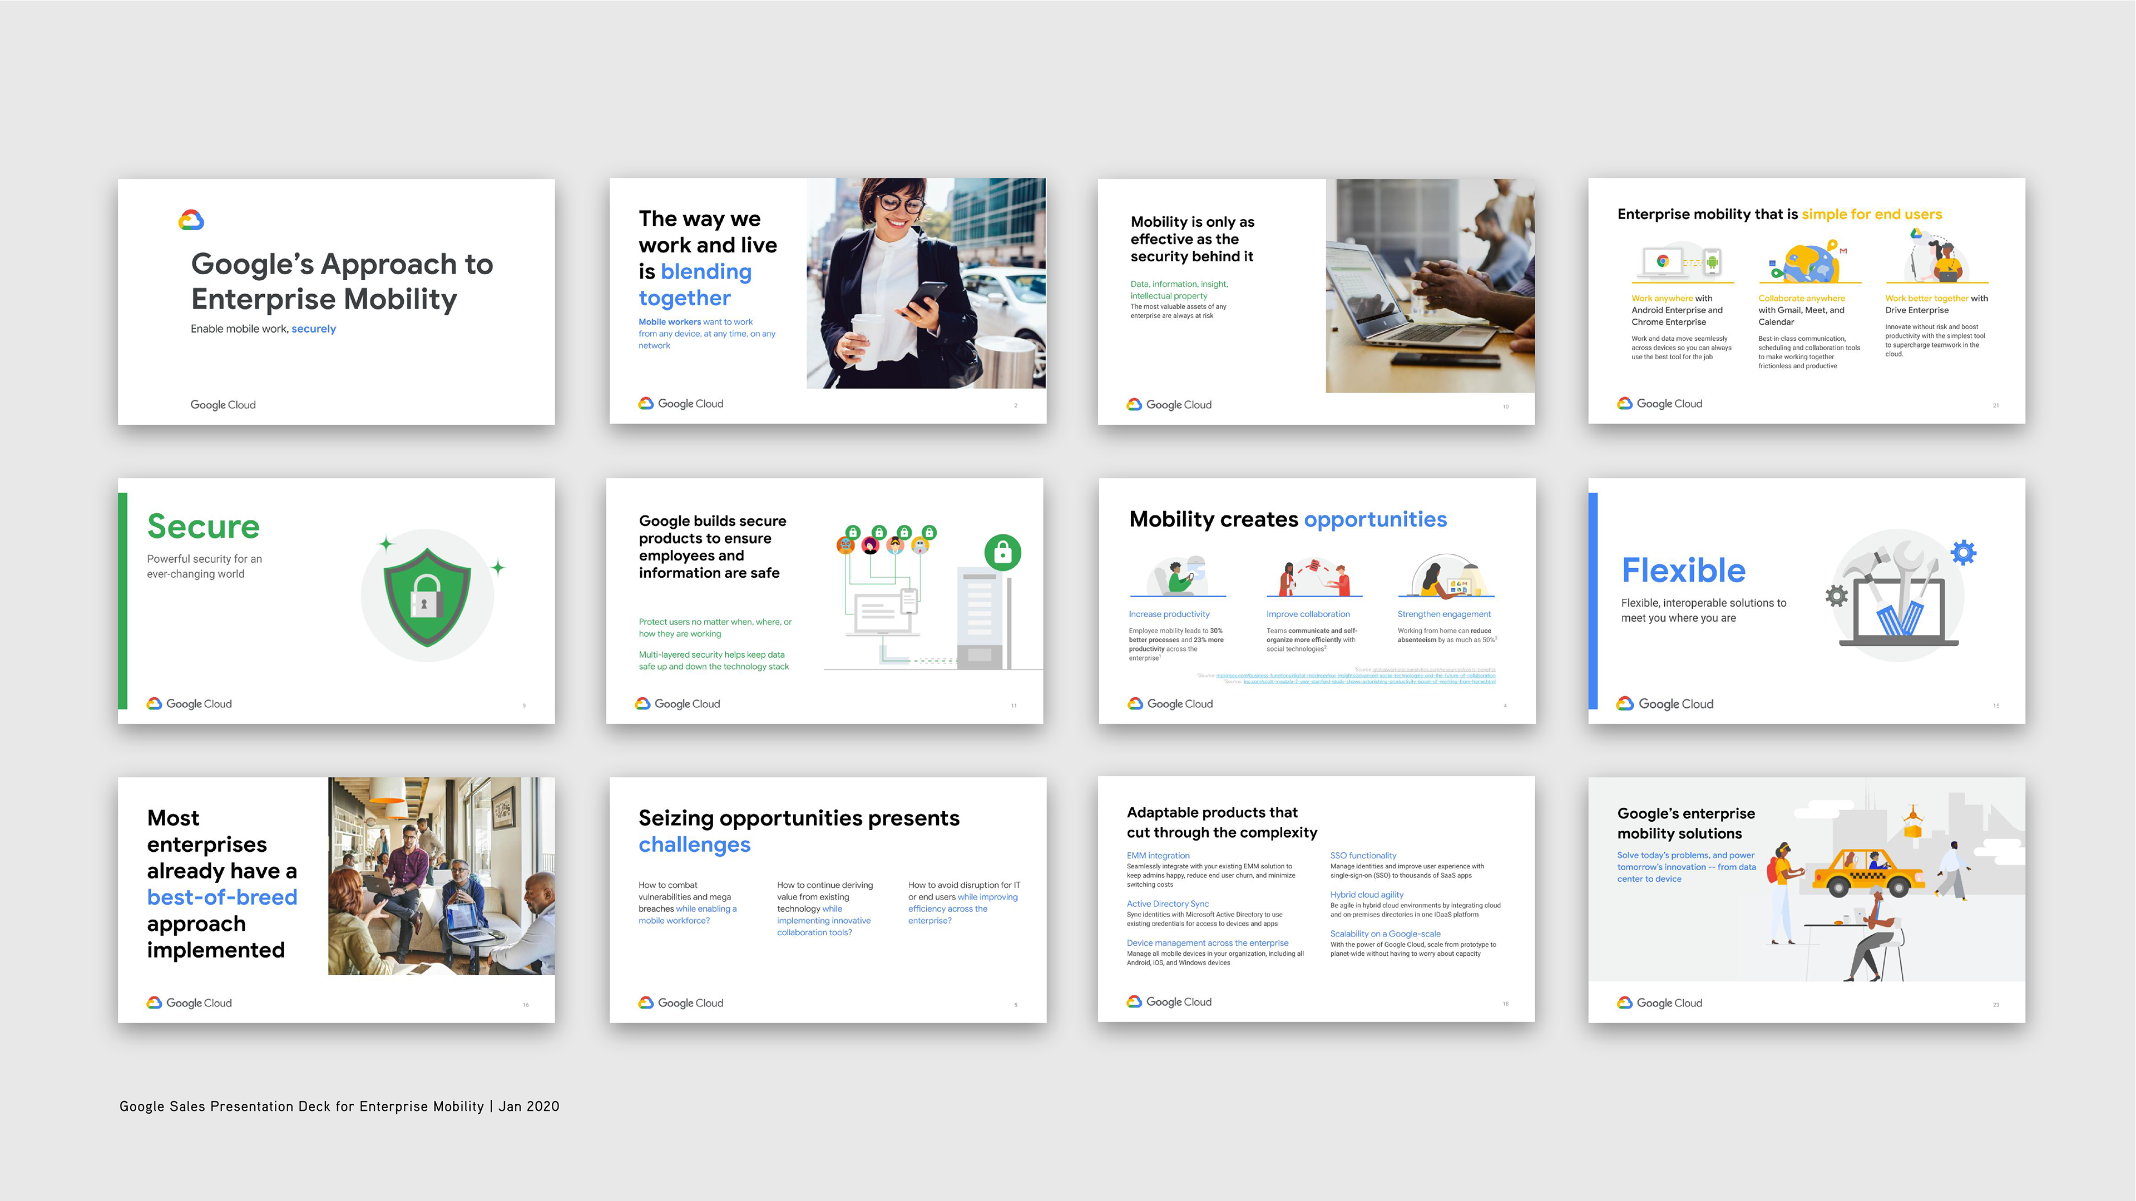2136x1201 pixels.
Task: Open the "Most enterprises already have a best-of-breed approach" slide
Action: point(336,899)
